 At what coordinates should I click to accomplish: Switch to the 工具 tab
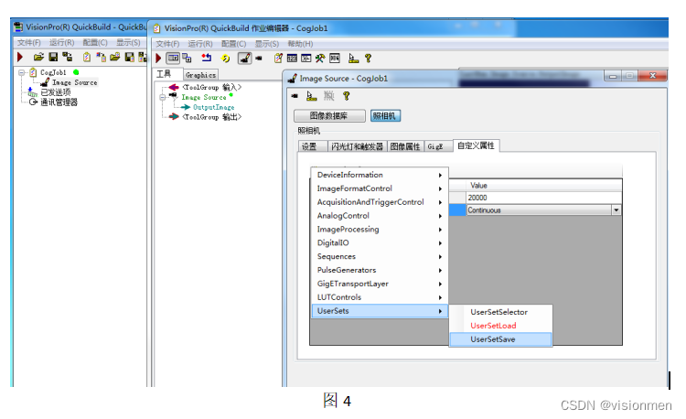(164, 74)
